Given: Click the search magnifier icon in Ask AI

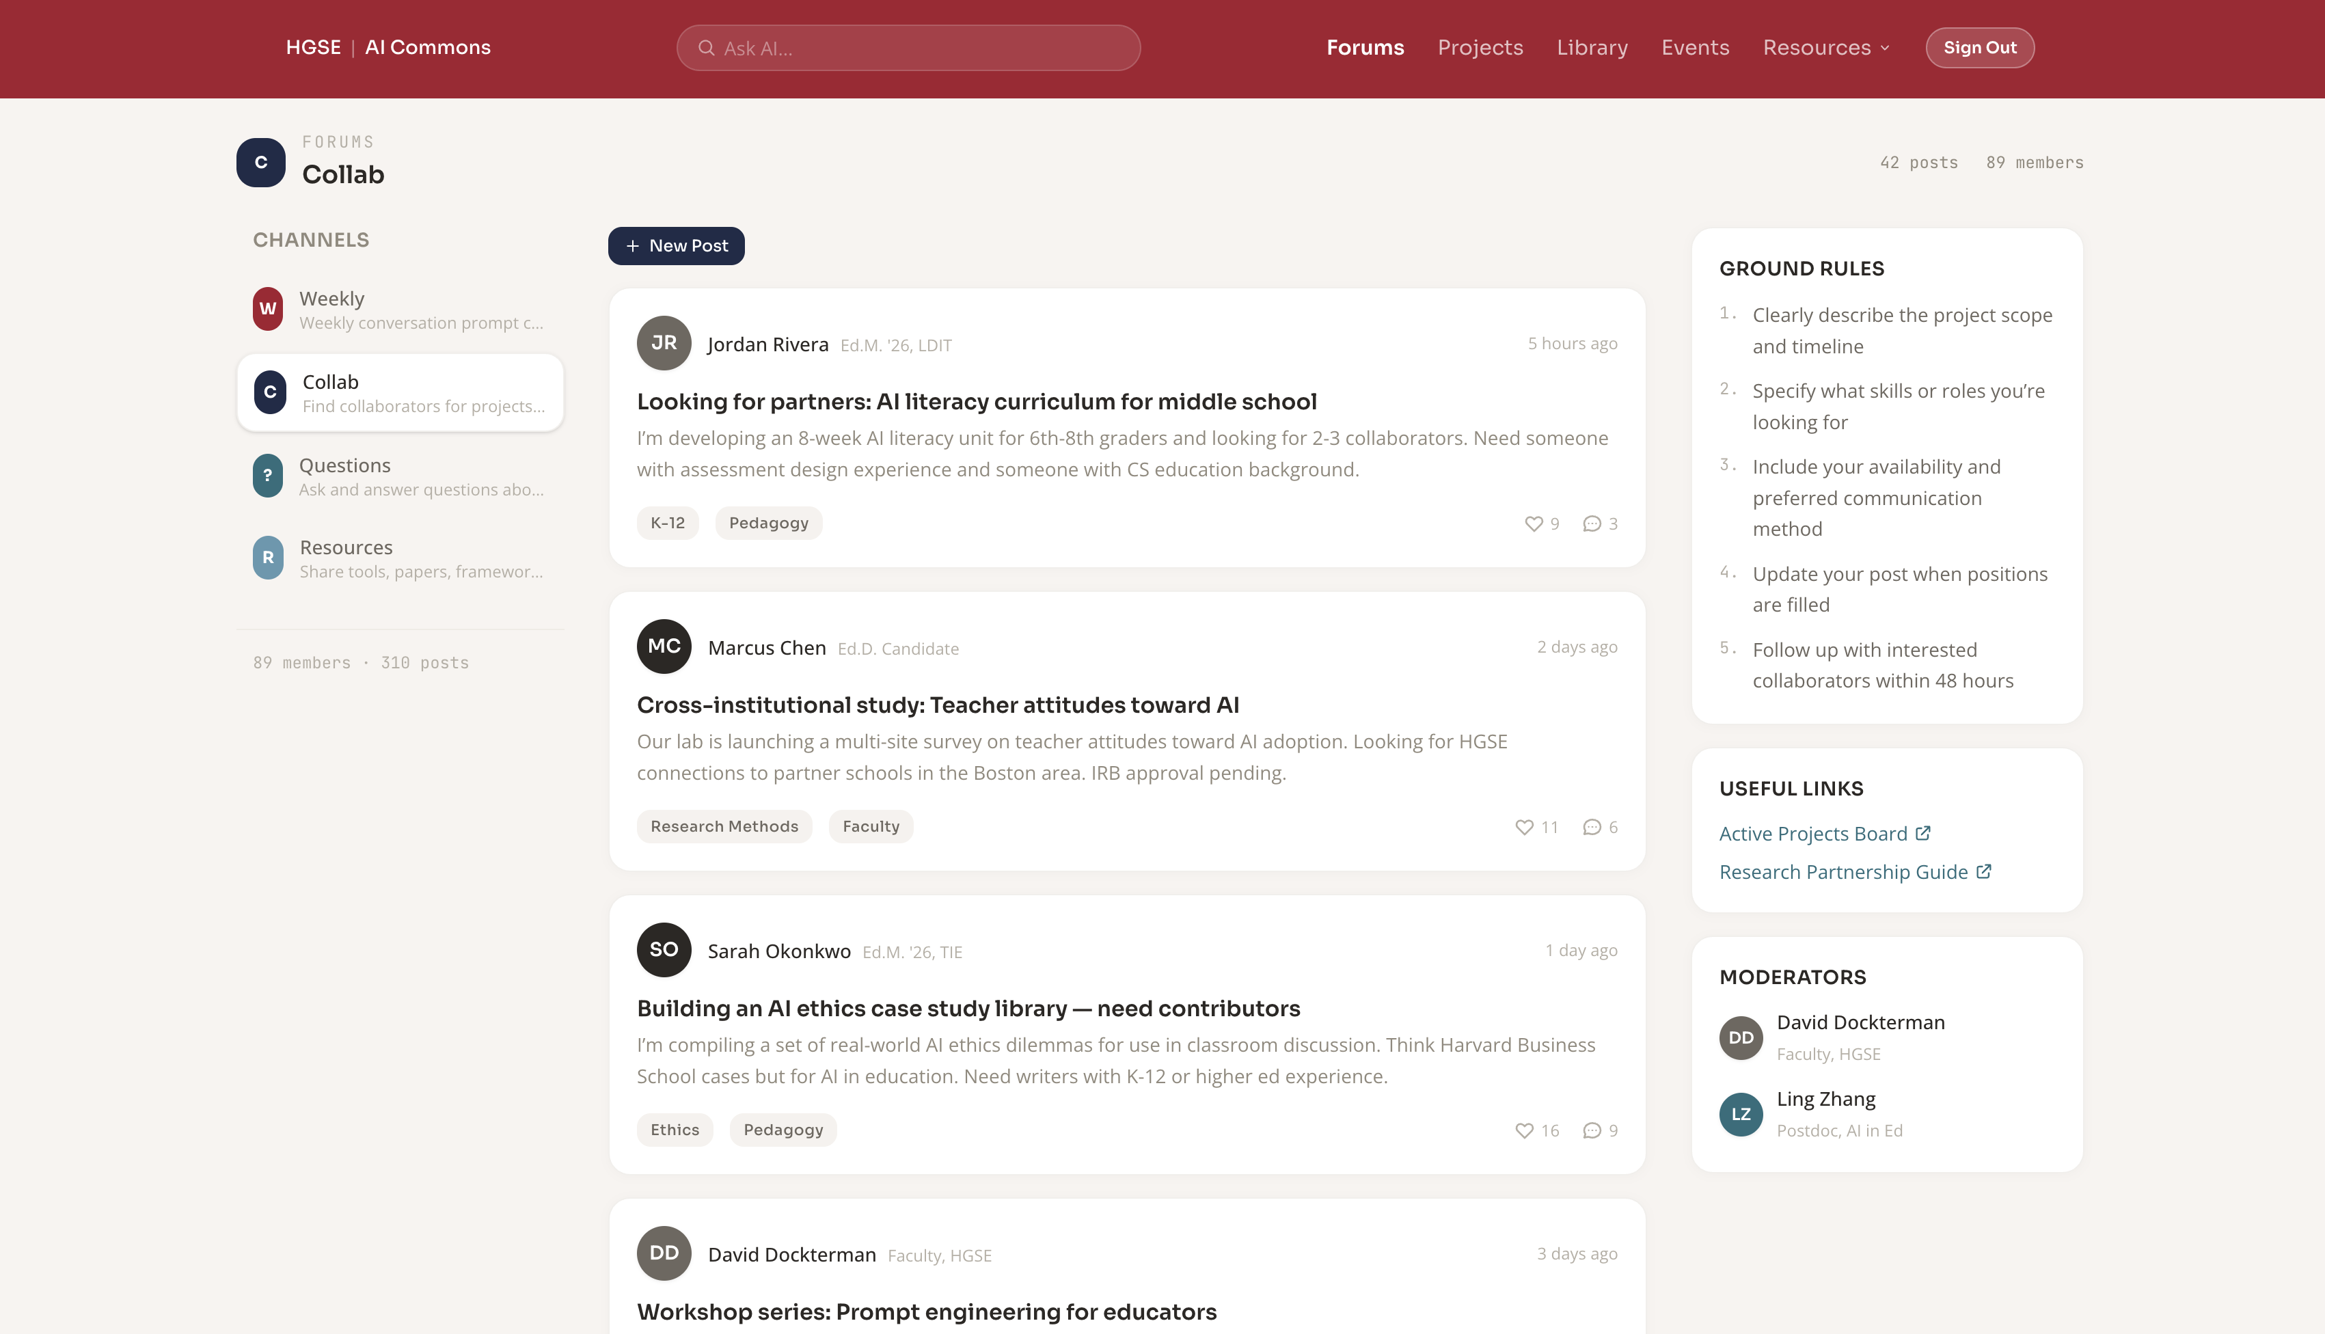Looking at the screenshot, I should point(706,48).
